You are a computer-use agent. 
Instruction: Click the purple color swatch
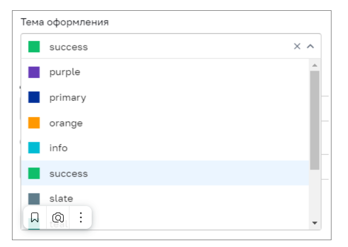pos(34,72)
